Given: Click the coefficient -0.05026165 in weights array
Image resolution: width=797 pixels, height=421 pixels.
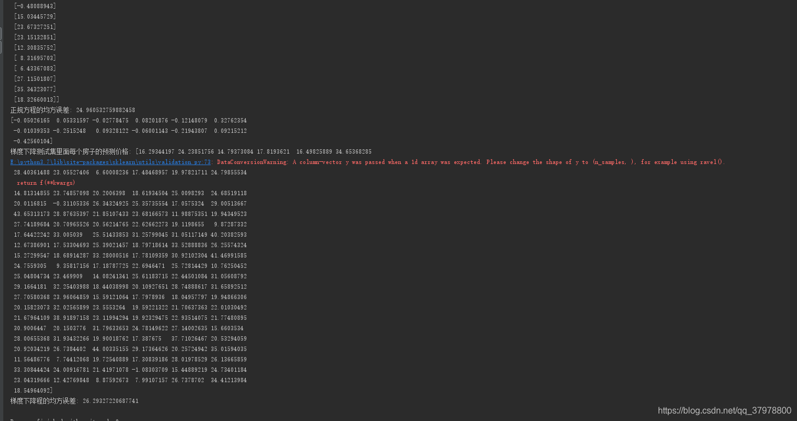Looking at the screenshot, I should (x=32, y=121).
